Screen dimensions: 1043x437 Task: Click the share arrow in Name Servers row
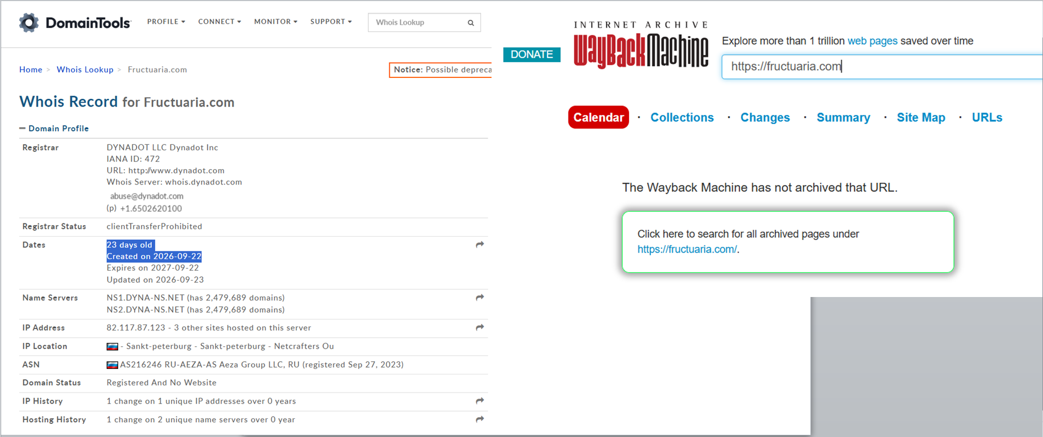480,297
